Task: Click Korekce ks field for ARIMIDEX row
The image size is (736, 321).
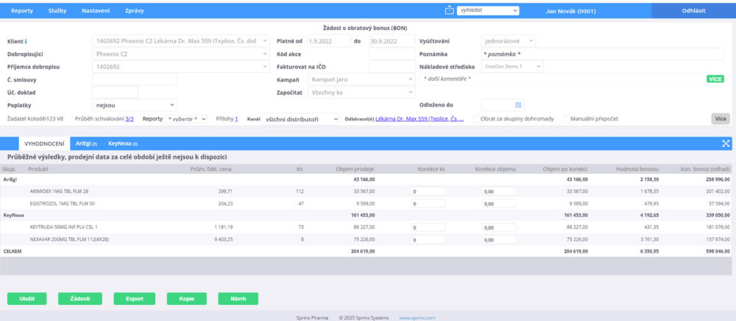Action: coord(439,191)
